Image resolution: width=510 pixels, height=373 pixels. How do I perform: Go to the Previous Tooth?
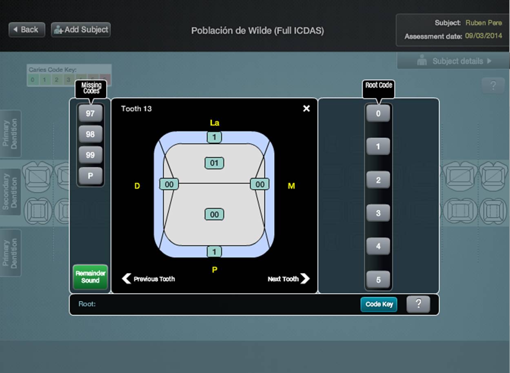[149, 279]
